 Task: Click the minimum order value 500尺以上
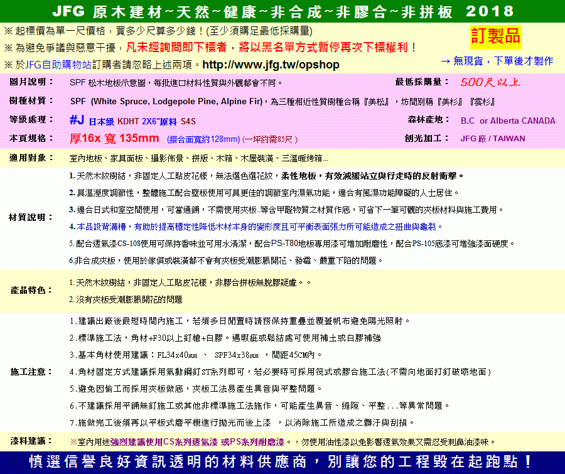pyautogui.click(x=490, y=82)
